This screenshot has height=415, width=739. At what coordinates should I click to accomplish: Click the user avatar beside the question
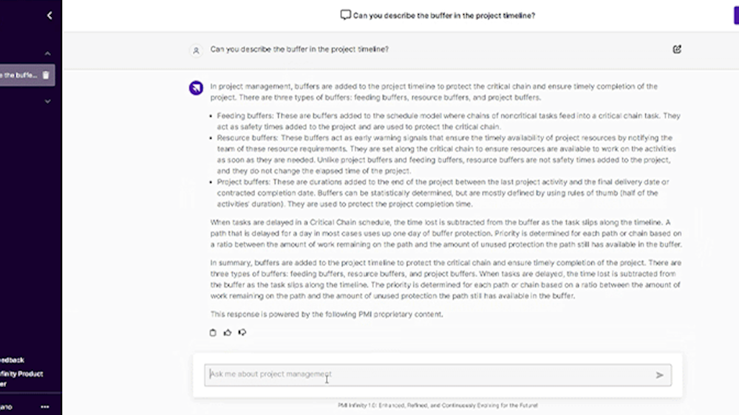(196, 50)
